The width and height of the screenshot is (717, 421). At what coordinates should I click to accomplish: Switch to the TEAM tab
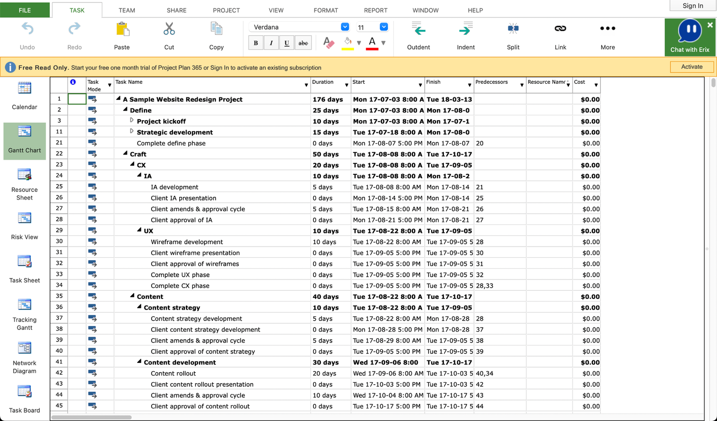tap(127, 10)
